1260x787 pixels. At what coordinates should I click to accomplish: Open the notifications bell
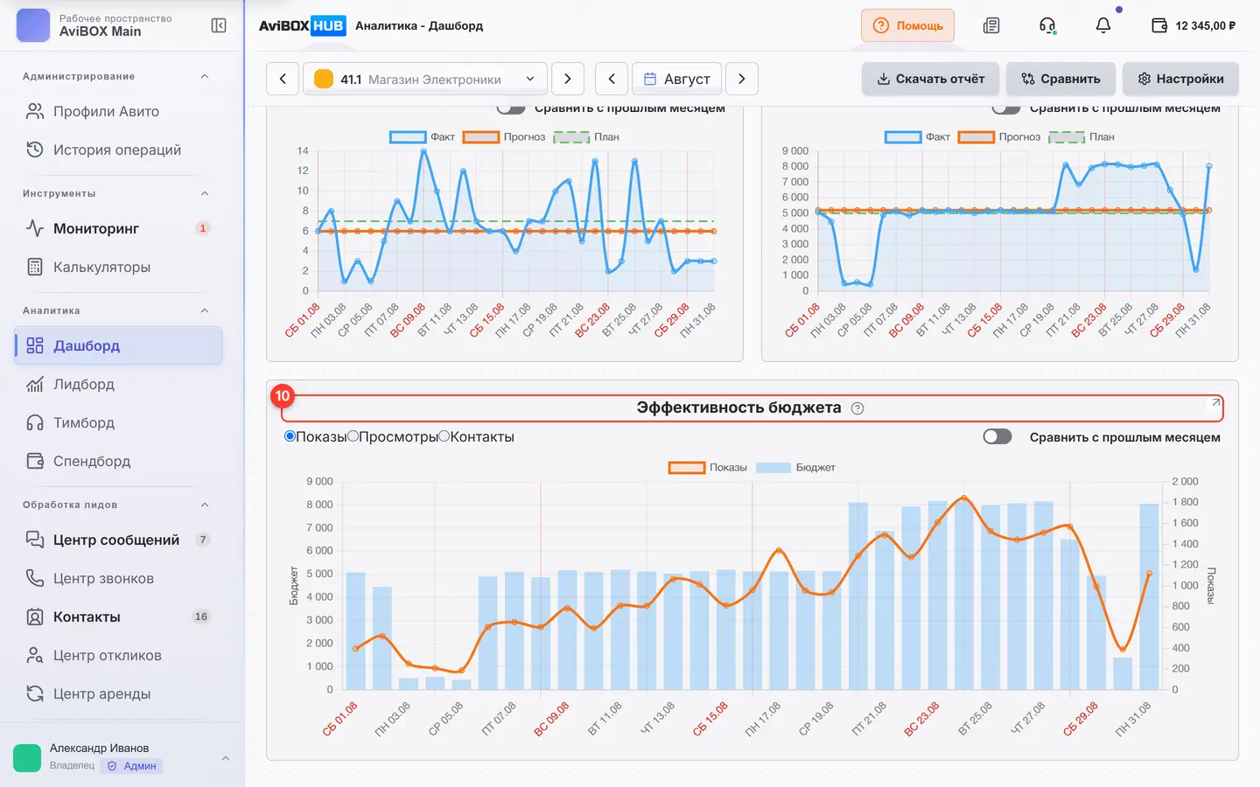[x=1103, y=25]
